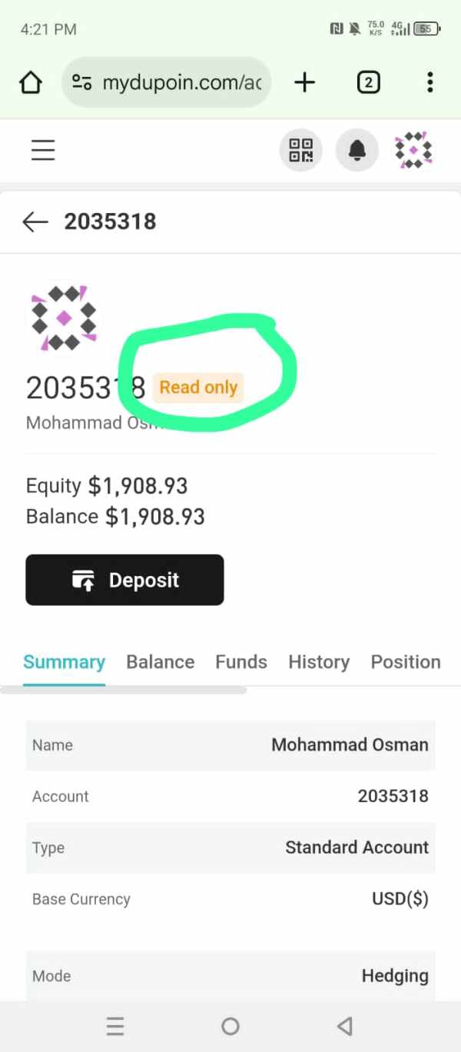Open the QR code scanner
Image resolution: width=461 pixels, height=1052 pixels.
click(300, 150)
